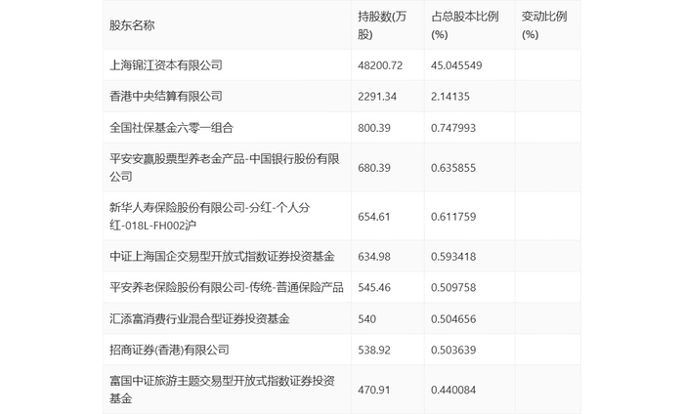Click the ratio 0.440084

pyautogui.click(x=453, y=390)
